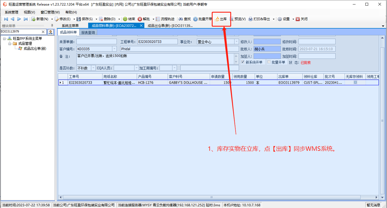Click the 保存(S) save button

(85, 19)
